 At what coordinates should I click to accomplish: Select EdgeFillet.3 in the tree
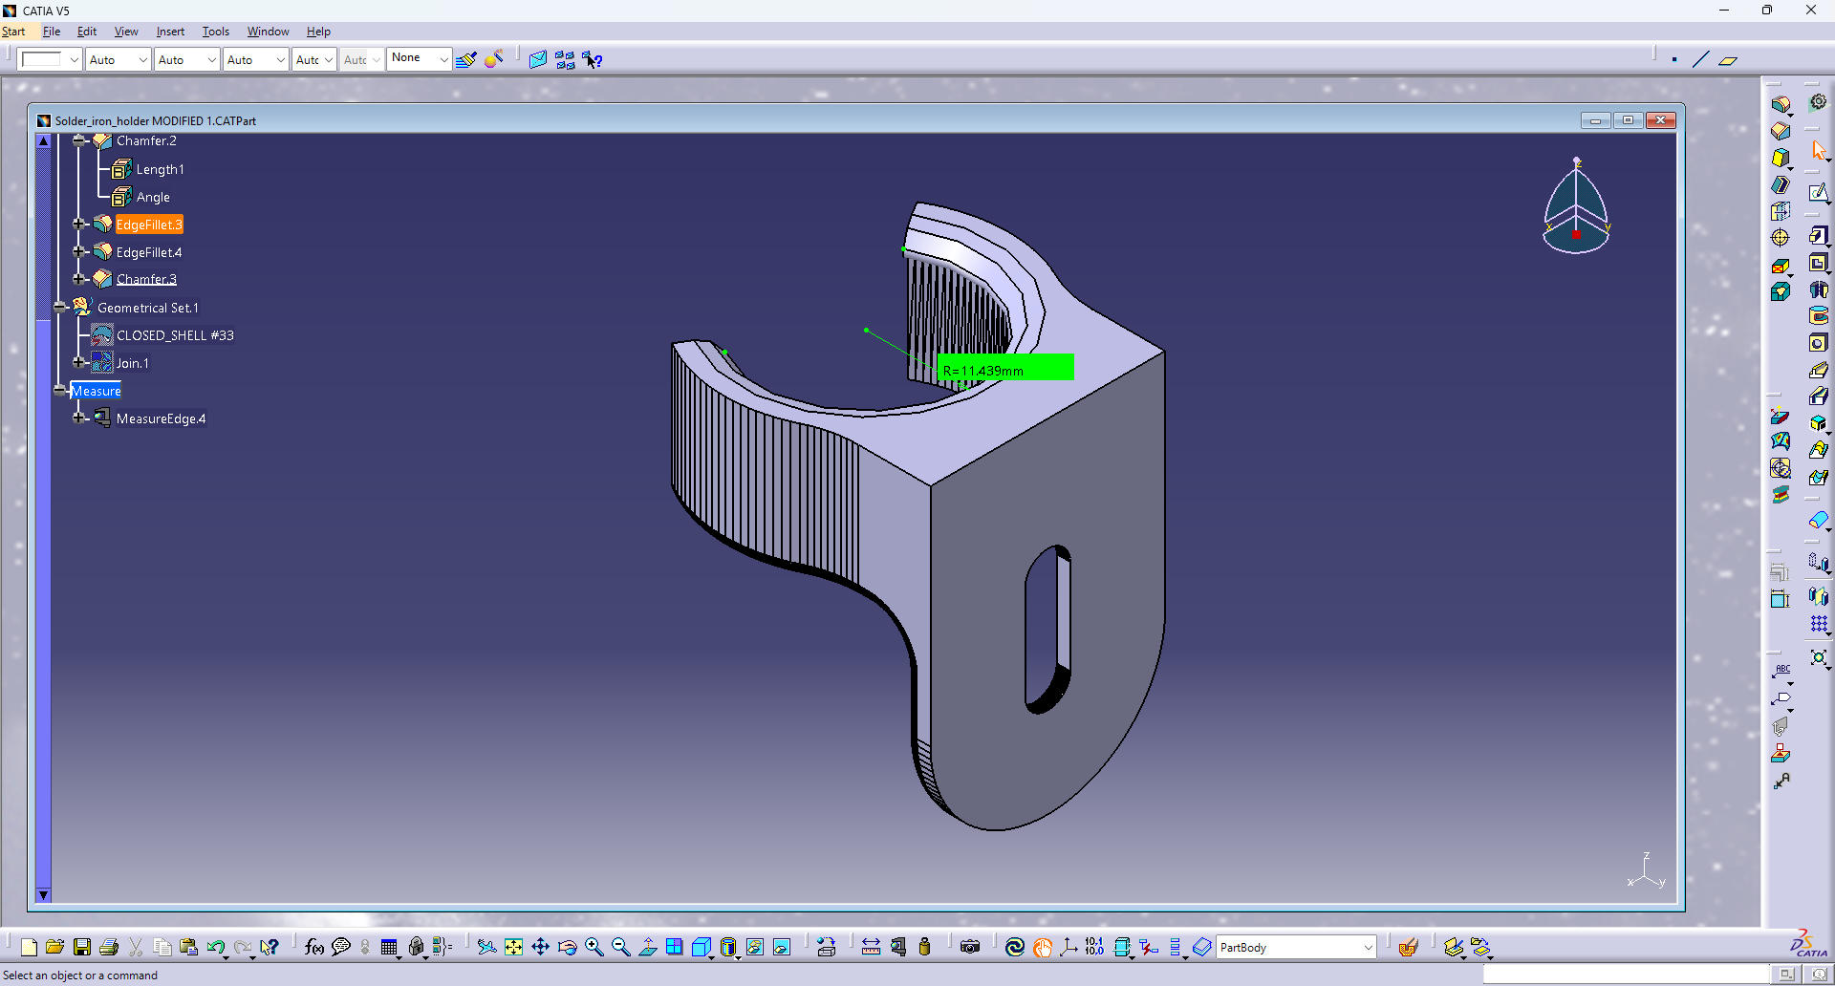pyautogui.click(x=149, y=225)
